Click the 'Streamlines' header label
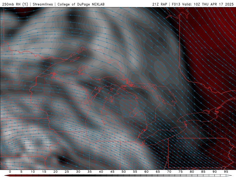Image resolution: width=236 pixels, height=177 pixels. coord(43,4)
